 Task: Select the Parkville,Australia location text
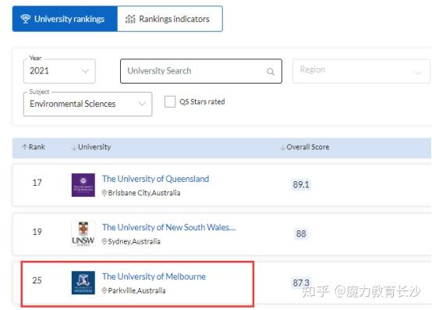(136, 290)
